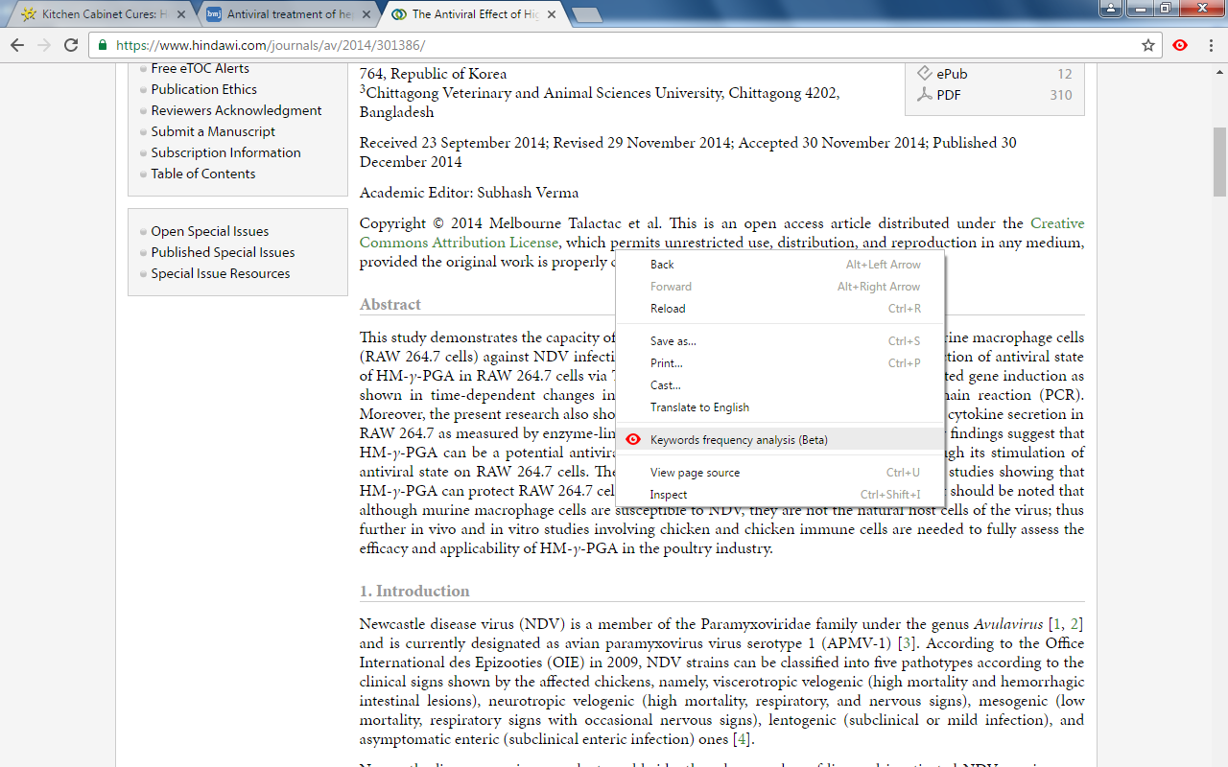Click the forward navigation arrow
1228x767 pixels.
pos(43,45)
